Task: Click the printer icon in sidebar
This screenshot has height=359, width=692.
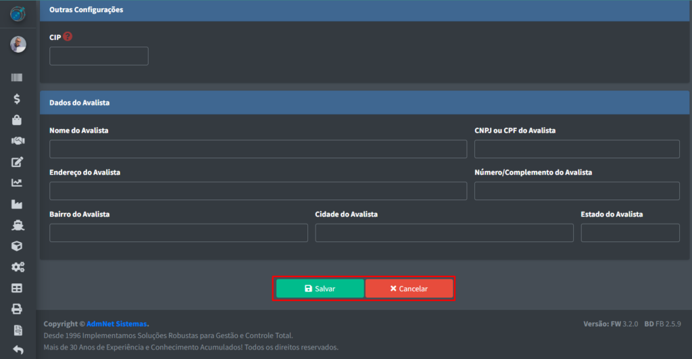Action: coord(18,309)
